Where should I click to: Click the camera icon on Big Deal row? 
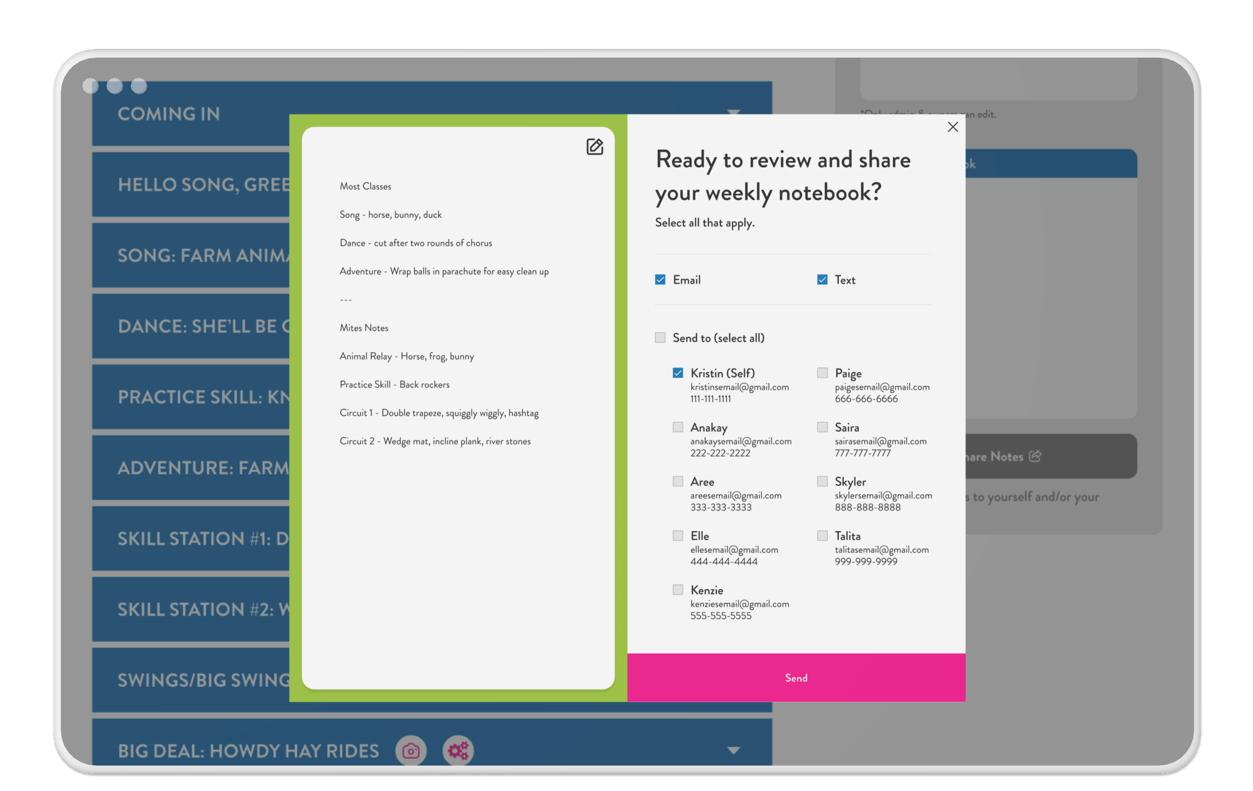point(410,750)
